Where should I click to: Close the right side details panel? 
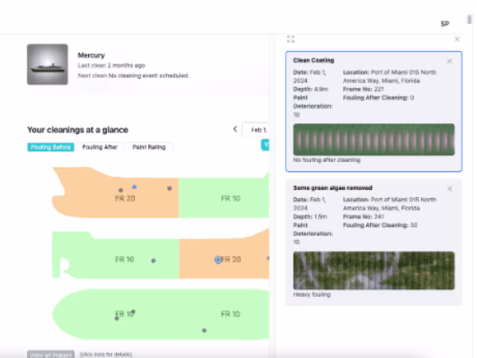[457, 39]
